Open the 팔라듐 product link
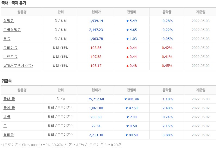Viewport: 216px width, 149px height. tap(9, 135)
